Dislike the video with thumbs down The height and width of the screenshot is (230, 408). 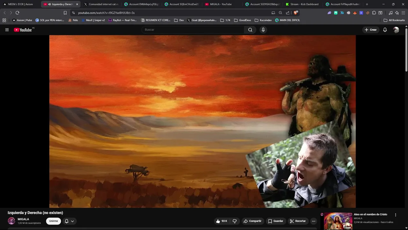click(x=235, y=221)
